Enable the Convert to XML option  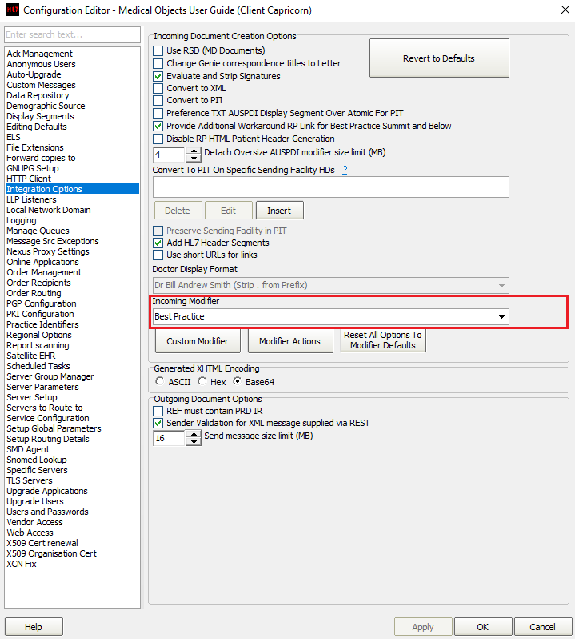(158, 88)
